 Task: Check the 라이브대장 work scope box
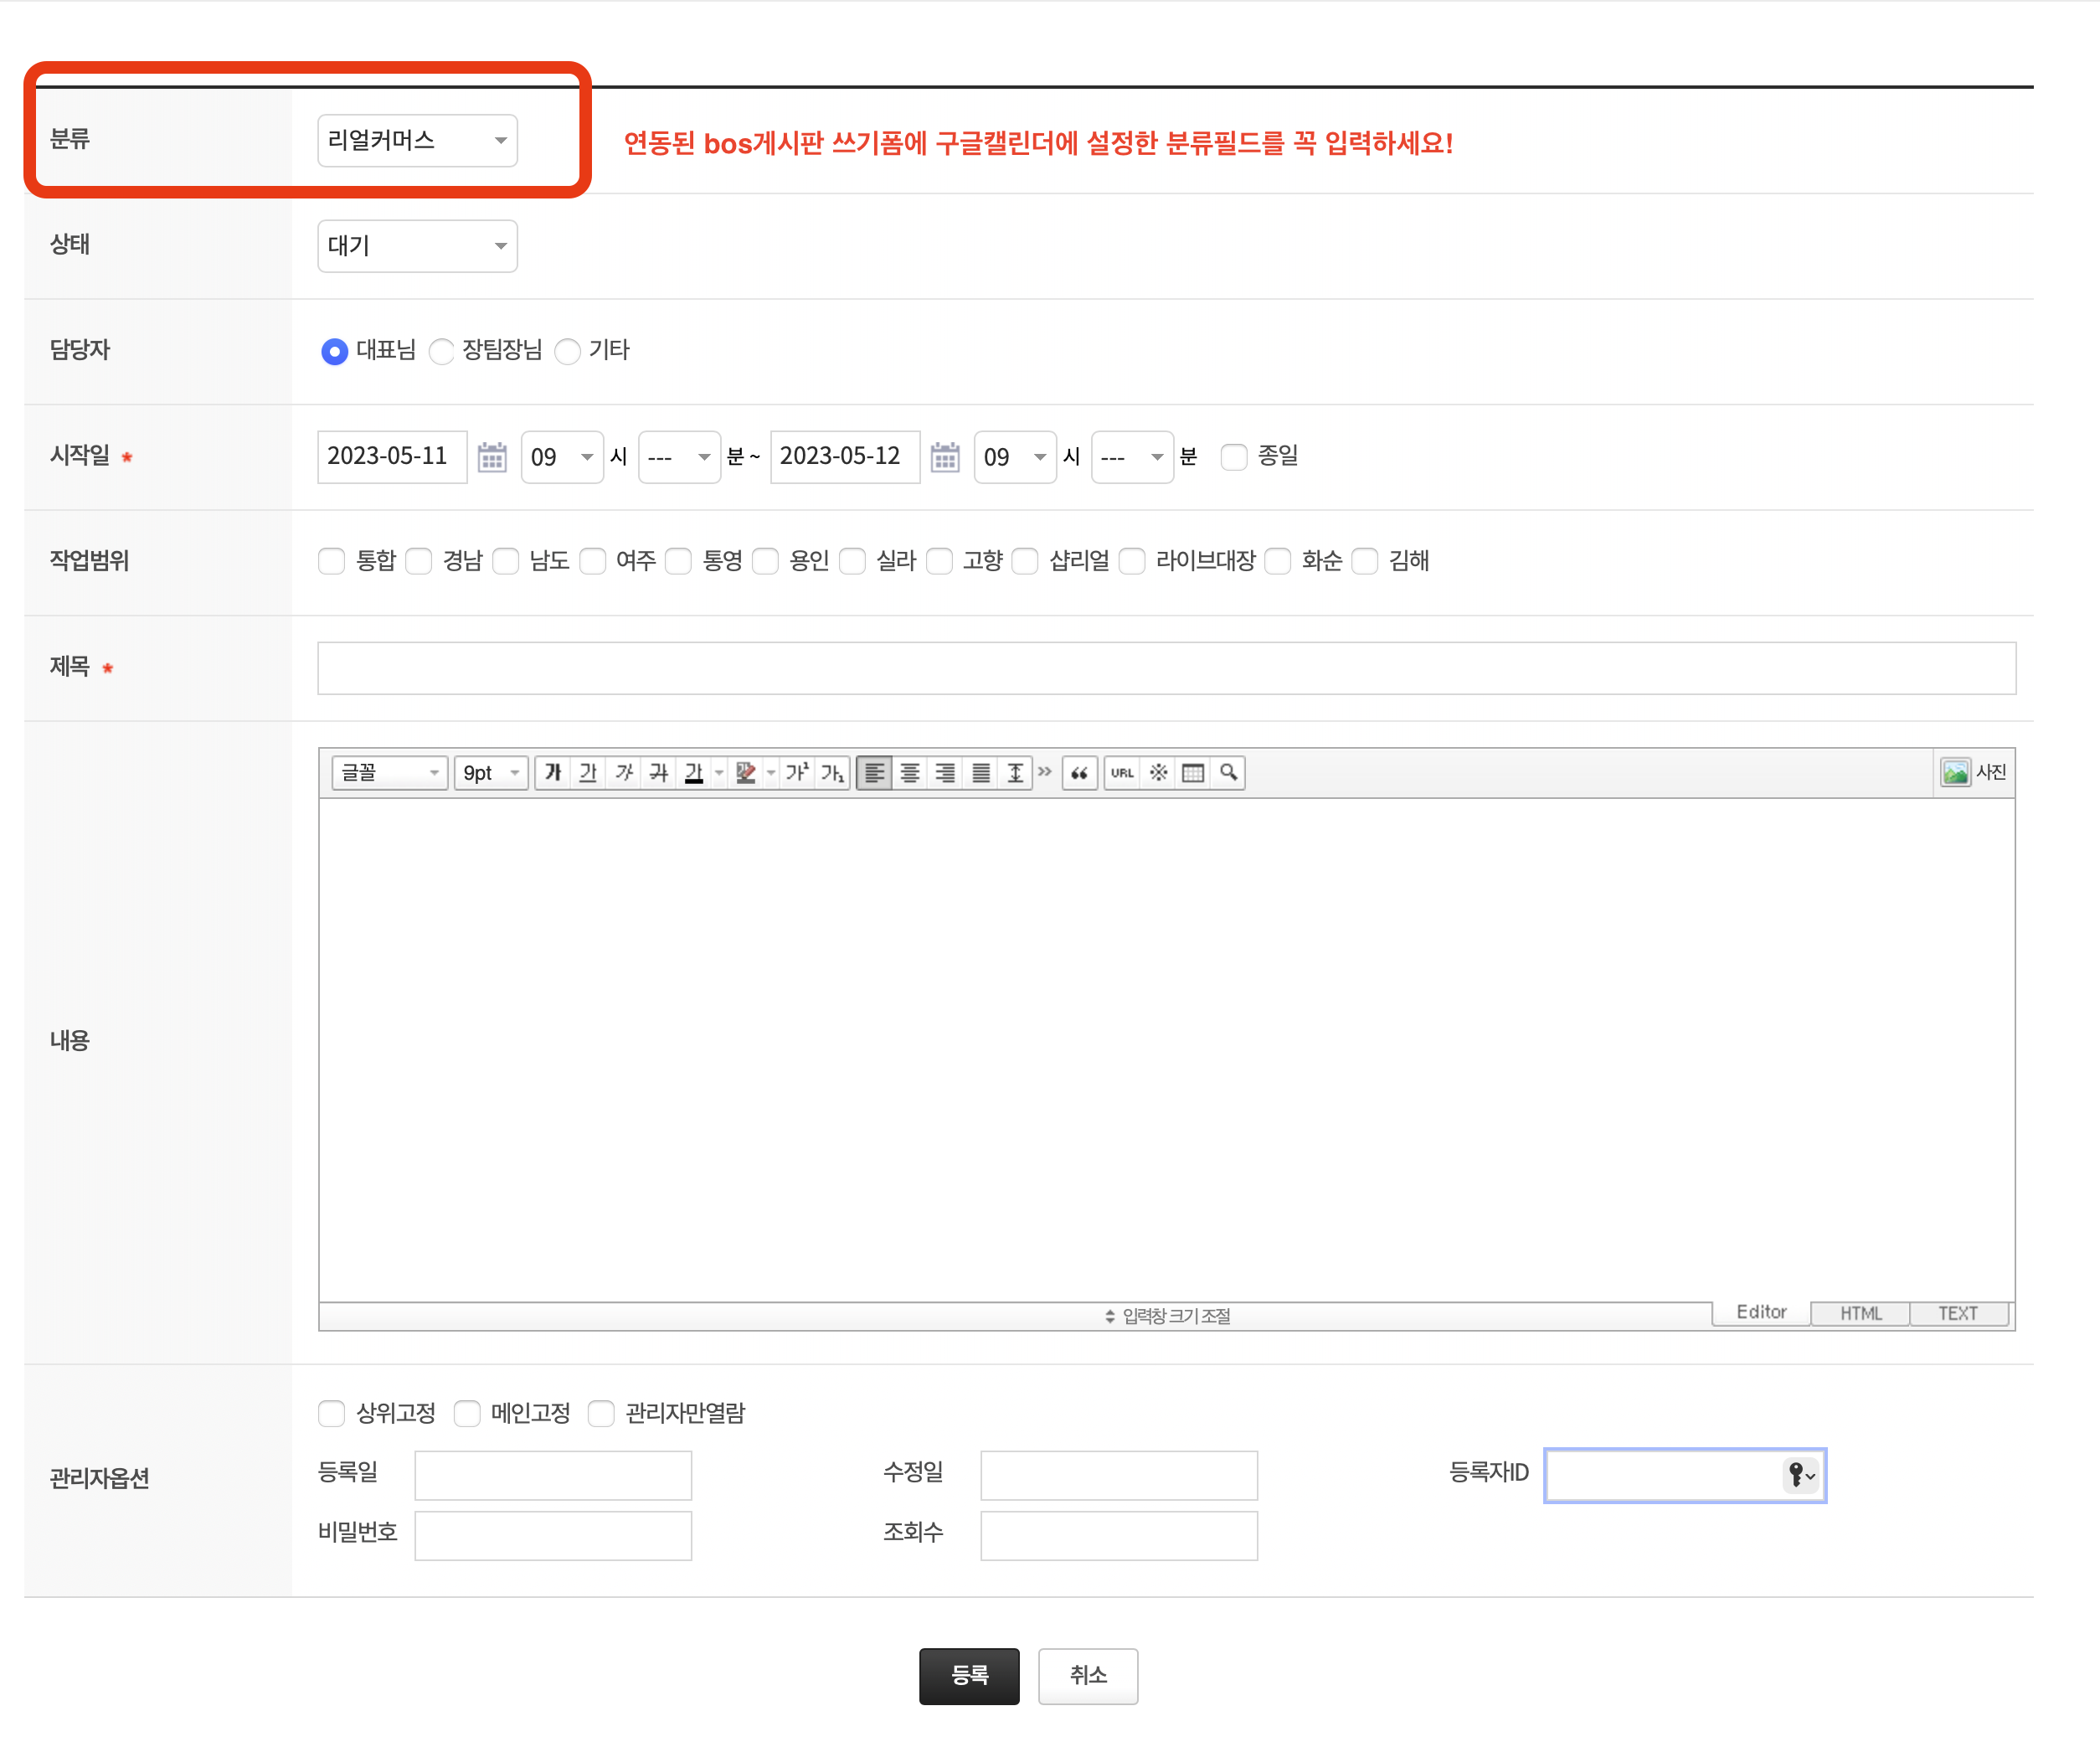point(1132,561)
